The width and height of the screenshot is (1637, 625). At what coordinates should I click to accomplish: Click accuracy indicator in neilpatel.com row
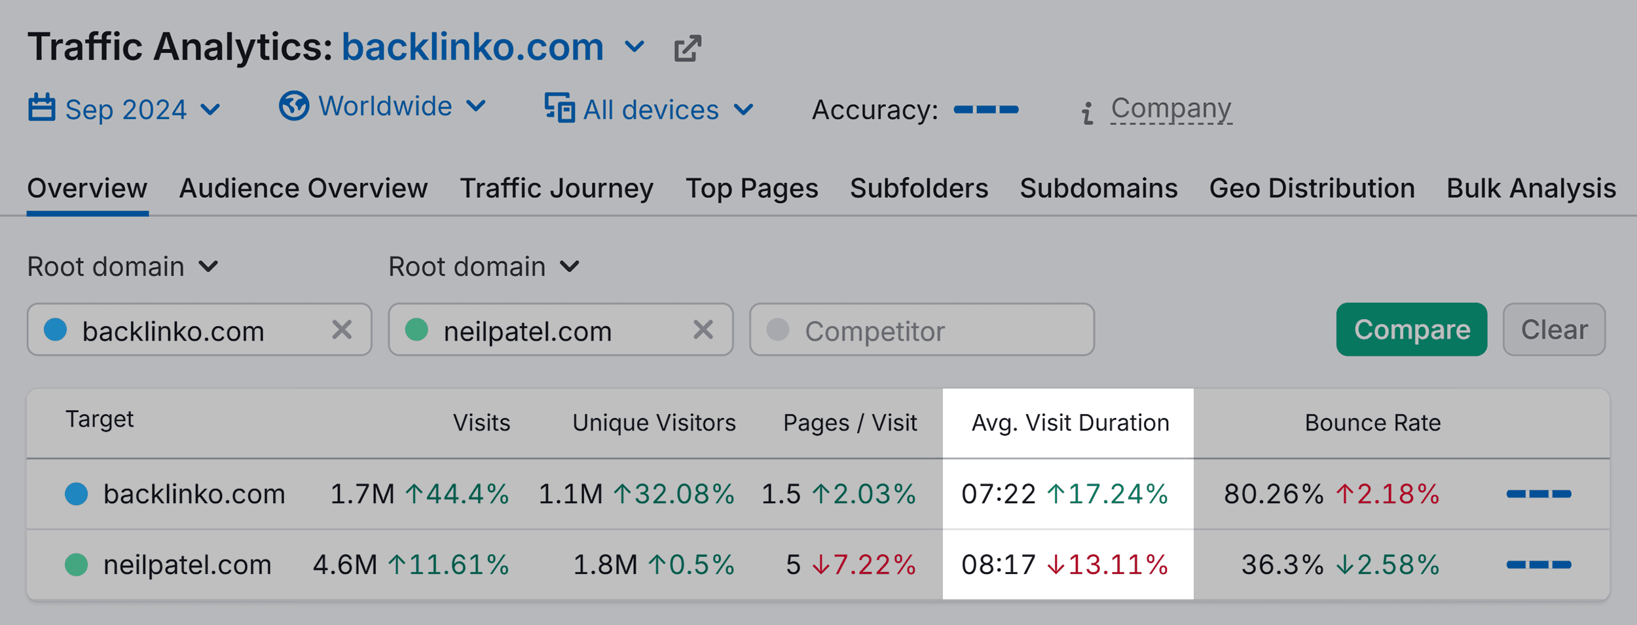click(x=1539, y=565)
